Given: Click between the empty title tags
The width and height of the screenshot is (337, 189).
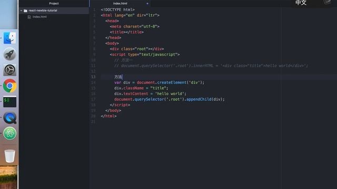Looking at the screenshot, I should tap(125, 32).
